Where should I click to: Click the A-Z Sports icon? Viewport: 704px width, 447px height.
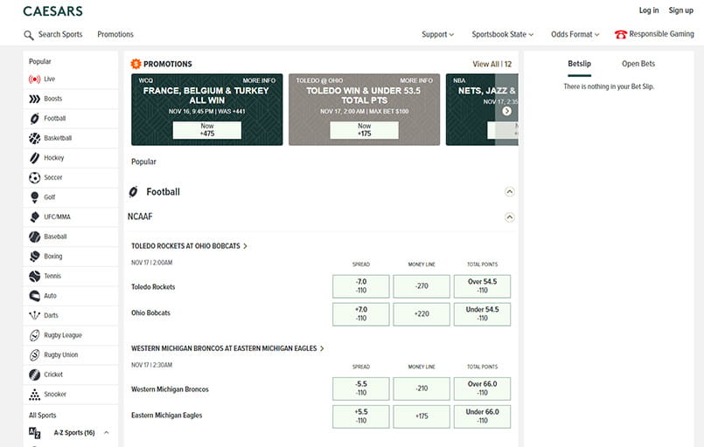click(35, 433)
